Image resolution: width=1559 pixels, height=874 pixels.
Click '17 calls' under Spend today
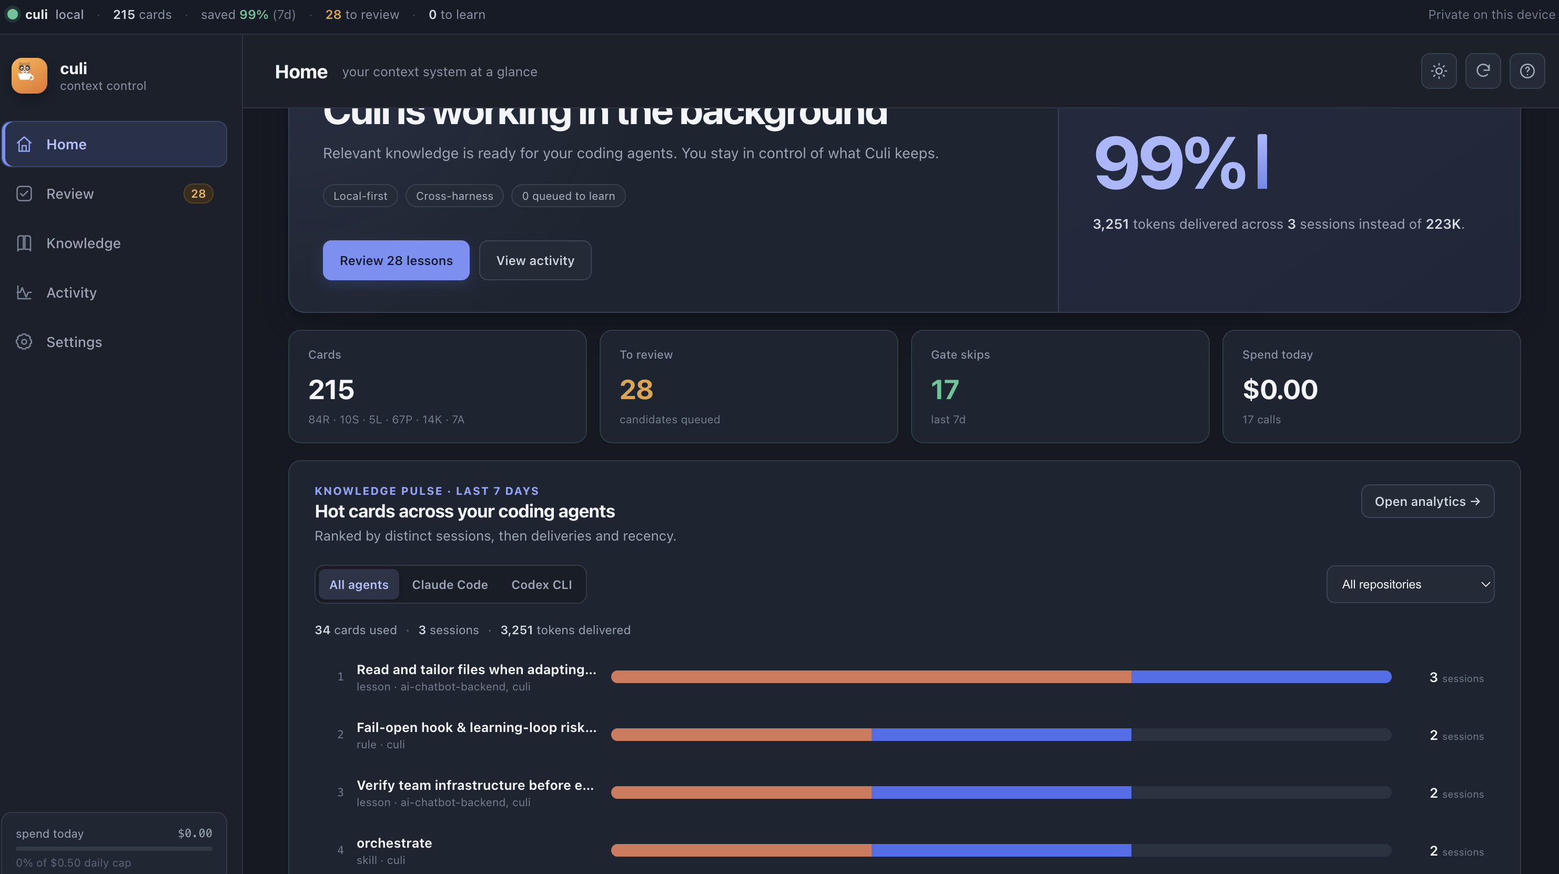[1261, 420]
